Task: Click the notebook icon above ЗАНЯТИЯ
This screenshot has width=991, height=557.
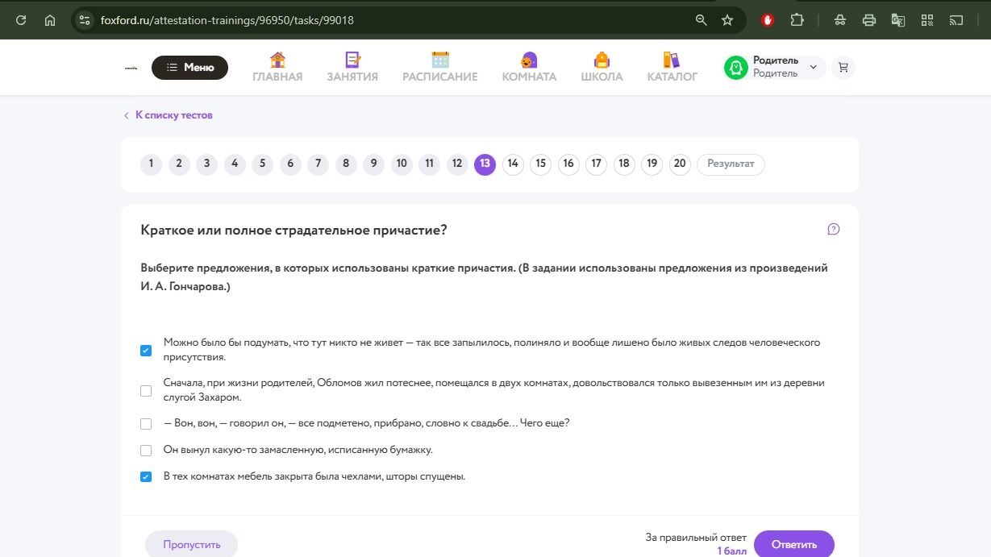Action: click(x=352, y=60)
